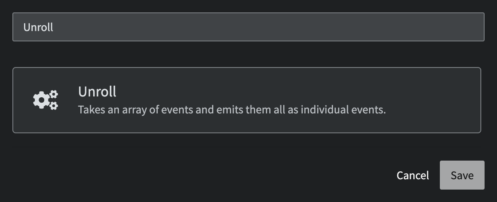
Task: Dismiss dialog using Cancel text button
Action: (x=413, y=175)
